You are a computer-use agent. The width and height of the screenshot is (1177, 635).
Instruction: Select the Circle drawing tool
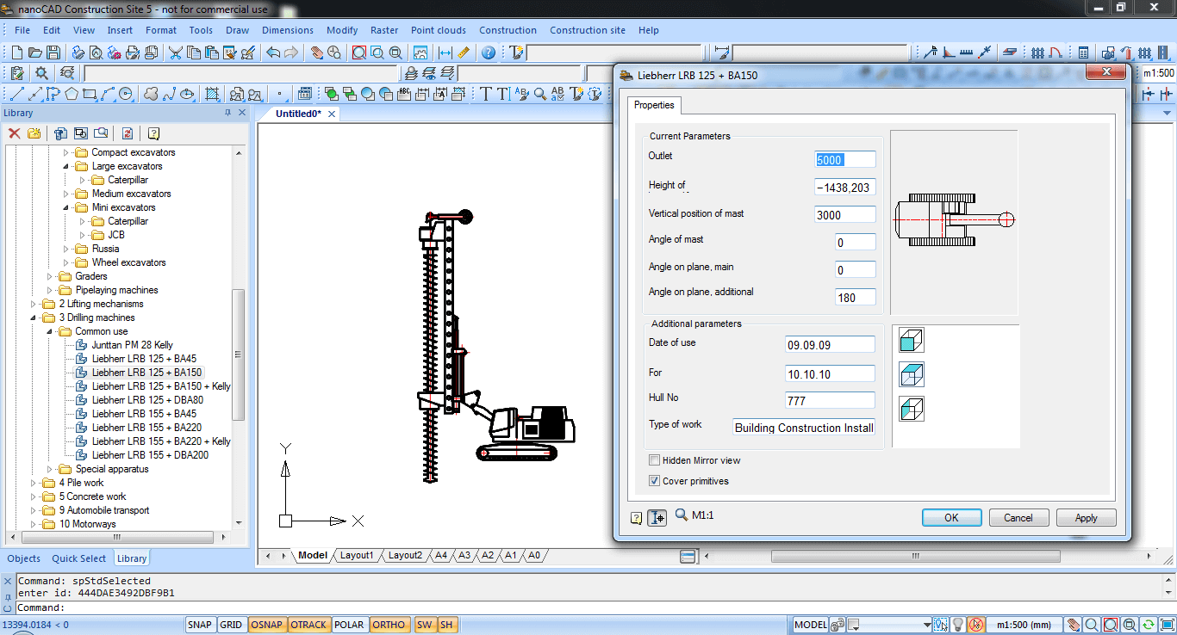tap(125, 94)
